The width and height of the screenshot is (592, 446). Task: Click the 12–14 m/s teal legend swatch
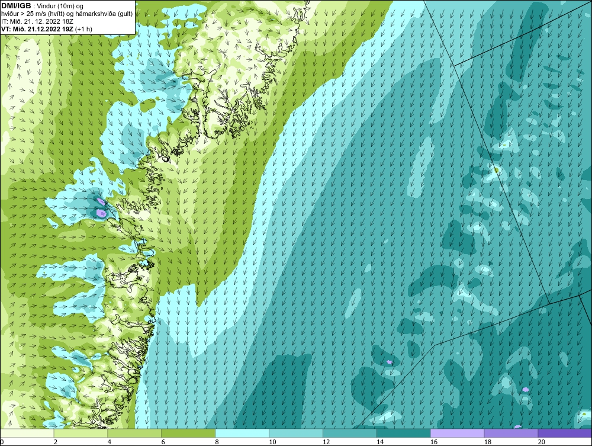tap(350, 433)
